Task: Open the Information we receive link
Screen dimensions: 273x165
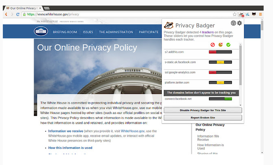Action: 66,131
